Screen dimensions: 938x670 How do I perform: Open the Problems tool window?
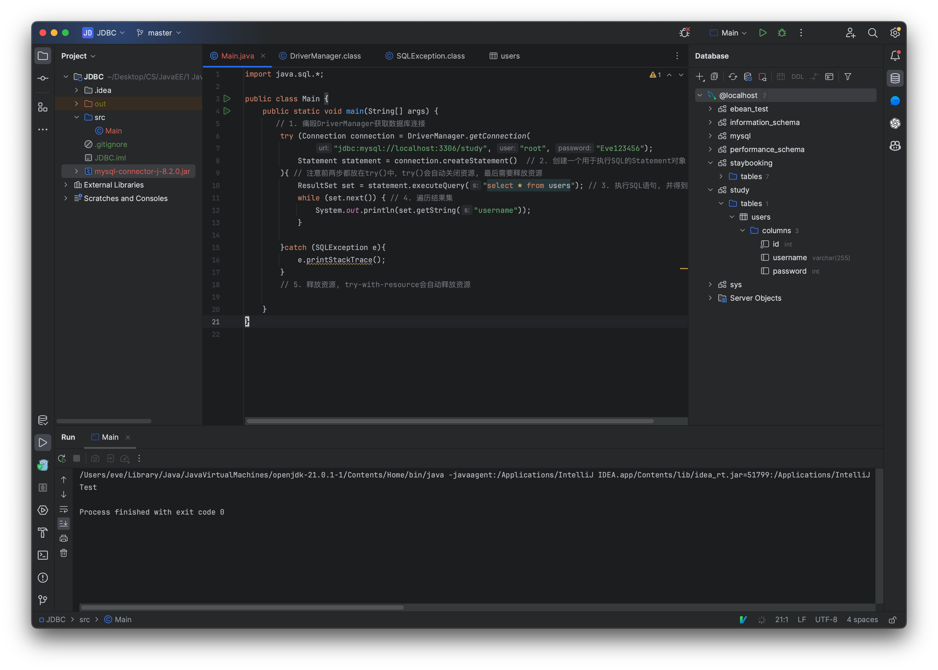(x=43, y=578)
